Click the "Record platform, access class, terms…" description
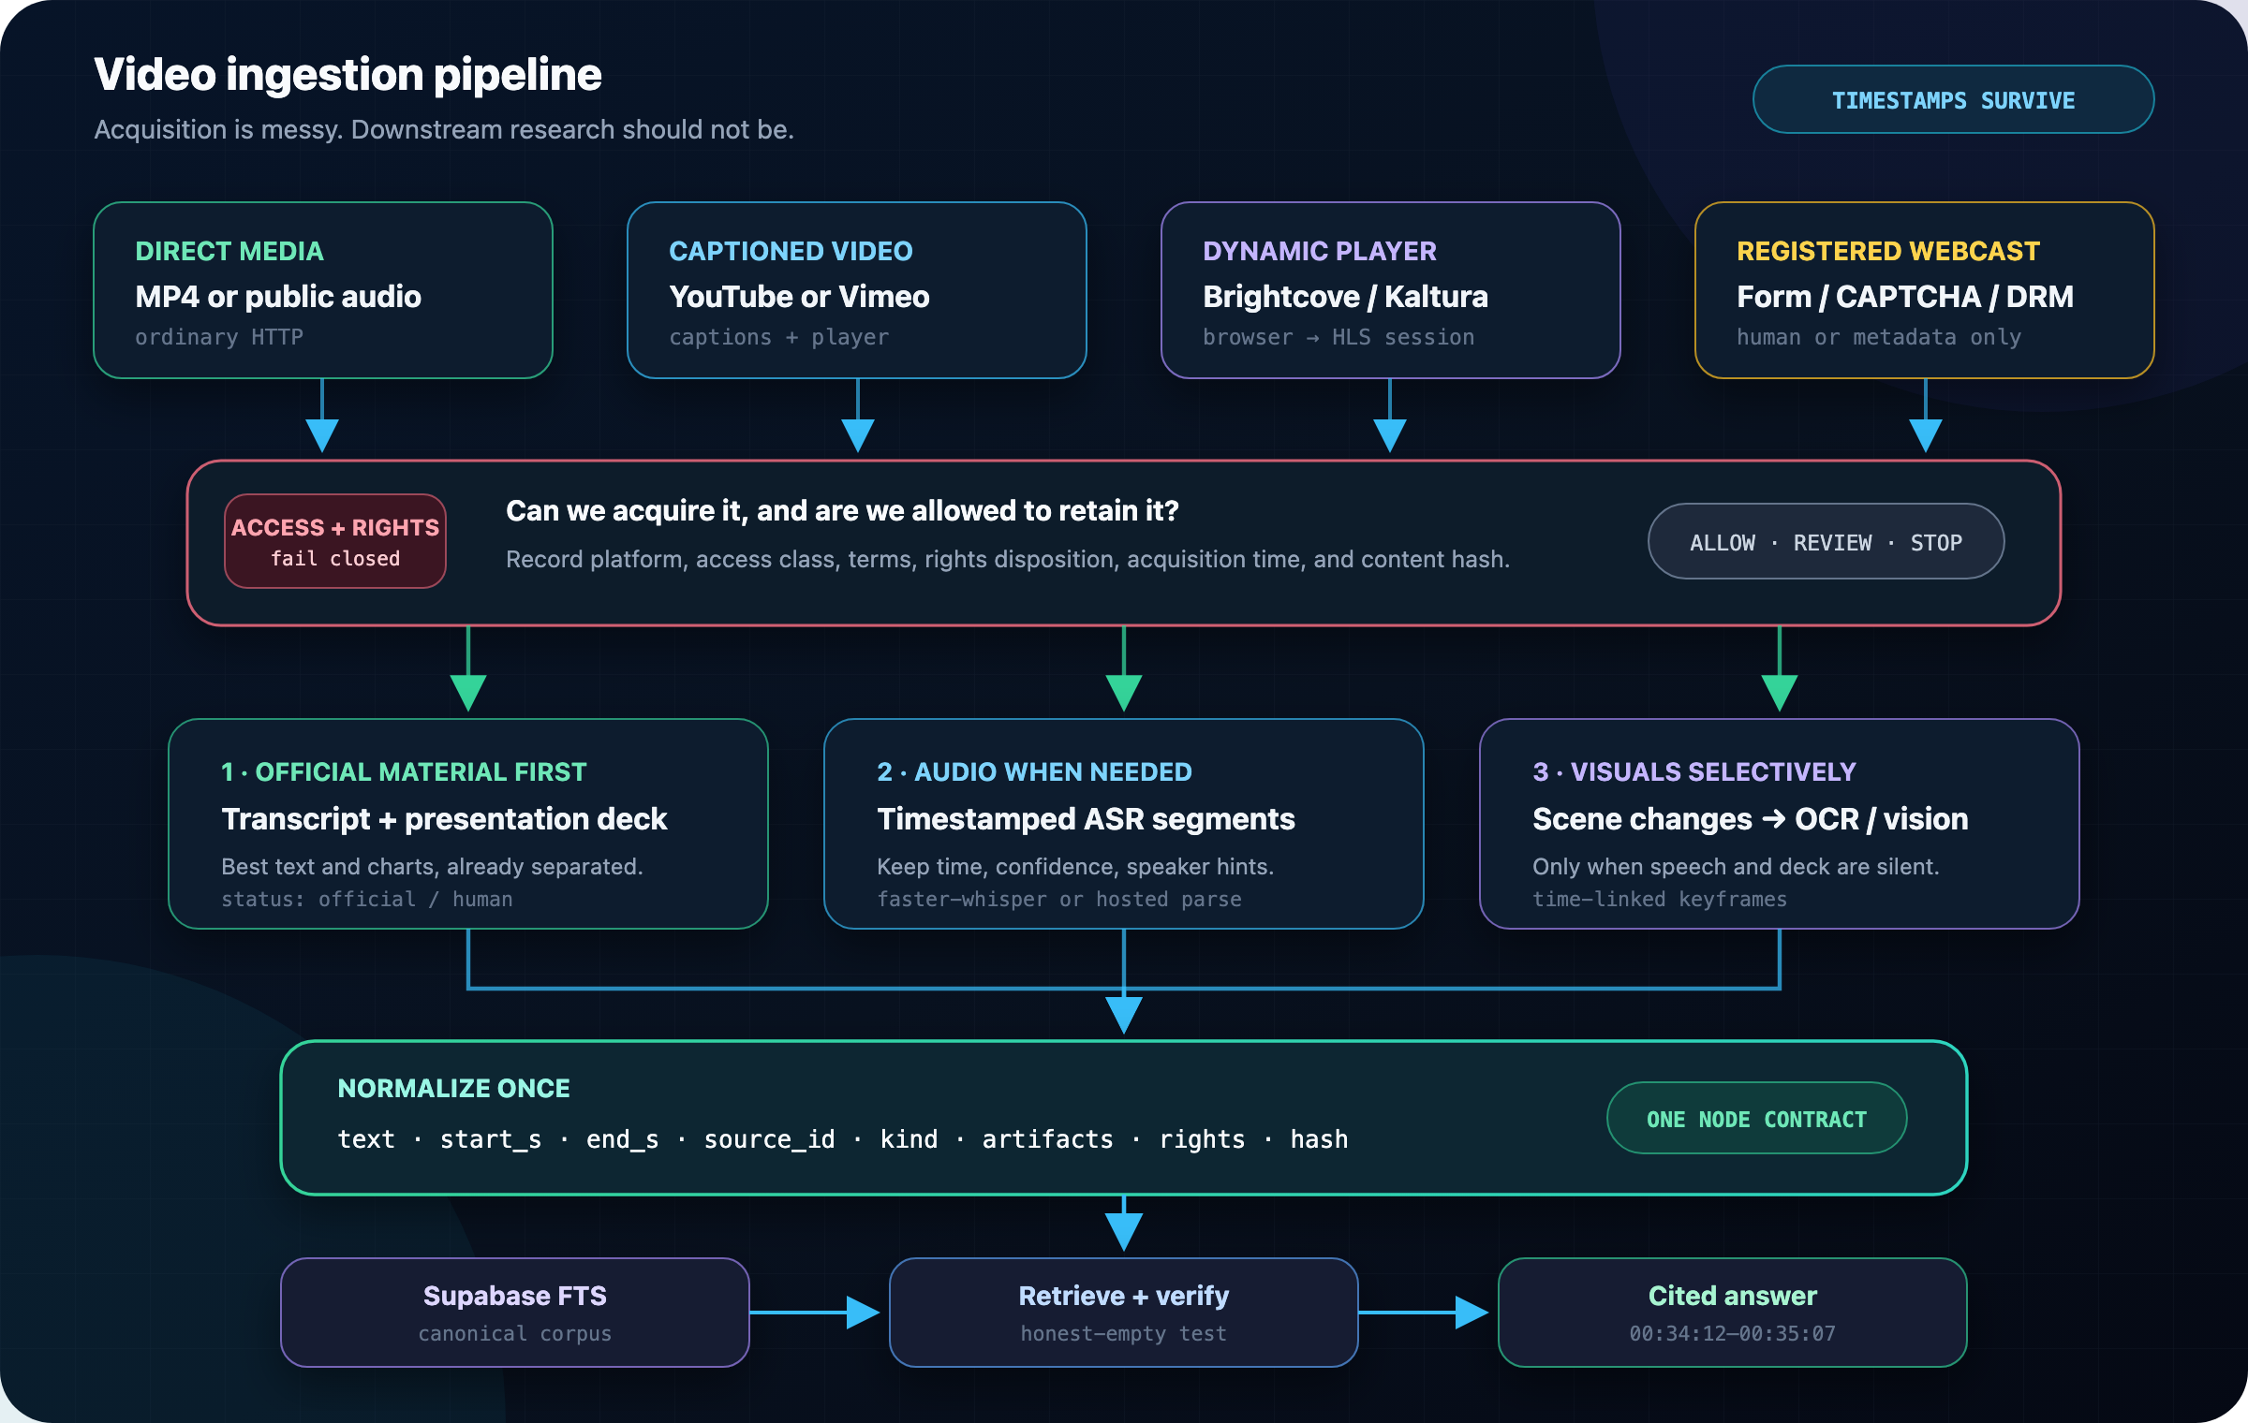This screenshot has height=1423, width=2248. (1008, 559)
